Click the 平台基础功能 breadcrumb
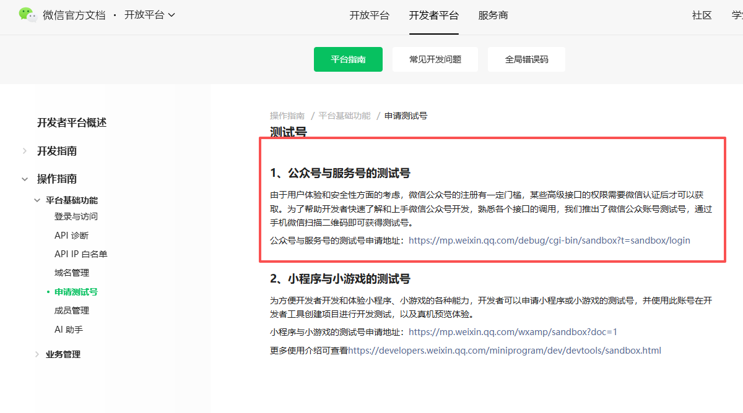The image size is (743, 413). pos(345,116)
